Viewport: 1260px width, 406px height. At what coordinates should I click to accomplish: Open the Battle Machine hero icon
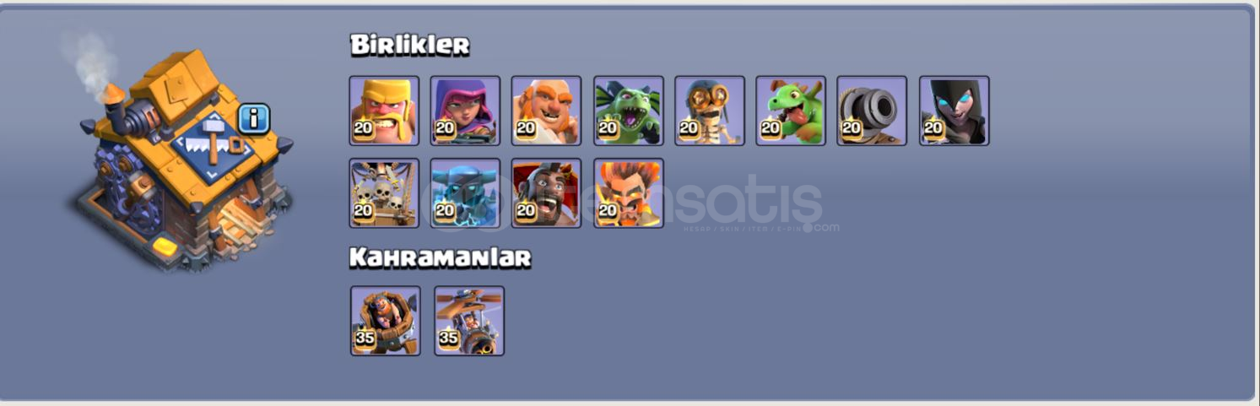click(x=385, y=321)
